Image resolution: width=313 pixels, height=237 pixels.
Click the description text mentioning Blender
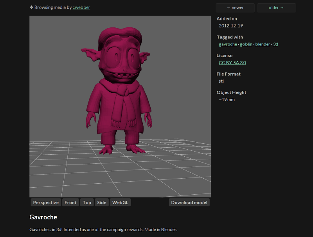point(103,230)
